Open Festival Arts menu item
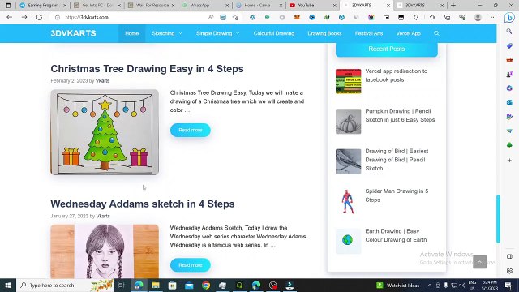The height and width of the screenshot is (292, 519). [x=369, y=33]
